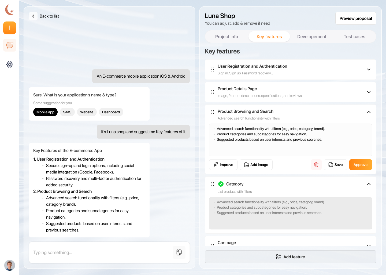Click the green verified badge beside Category
The width and height of the screenshot is (386, 275).
(x=221, y=184)
